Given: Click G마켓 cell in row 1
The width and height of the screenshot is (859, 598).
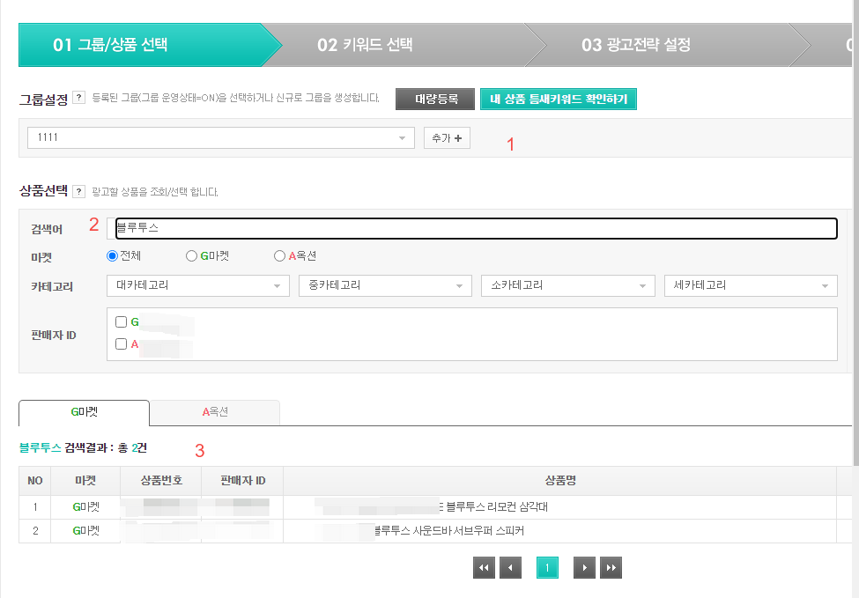Looking at the screenshot, I should (x=85, y=507).
